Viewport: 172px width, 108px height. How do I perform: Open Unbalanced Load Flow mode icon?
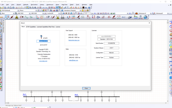click(x=69, y=17)
